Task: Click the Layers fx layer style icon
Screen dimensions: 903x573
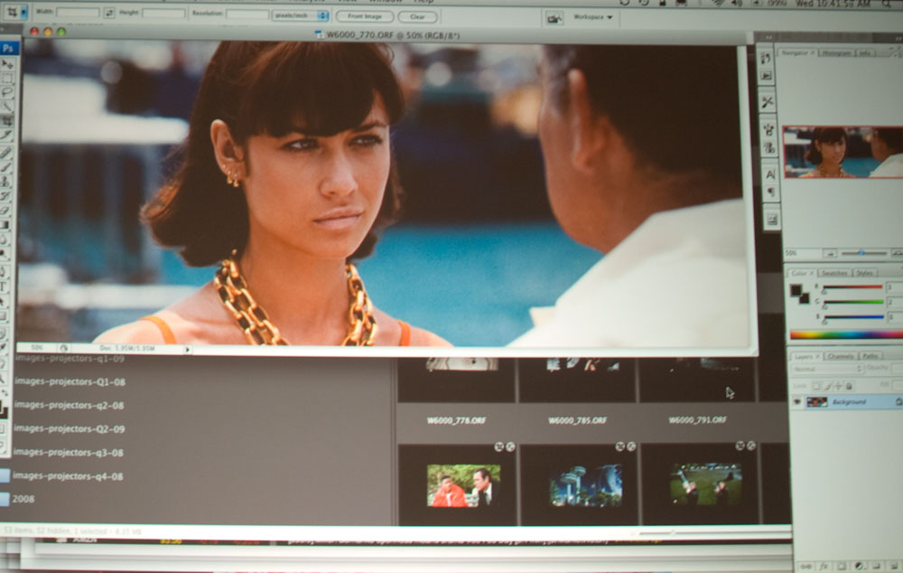Action: [x=824, y=568]
